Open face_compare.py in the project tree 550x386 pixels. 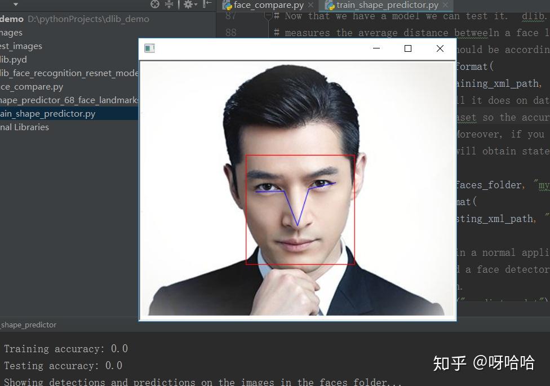click(32, 87)
